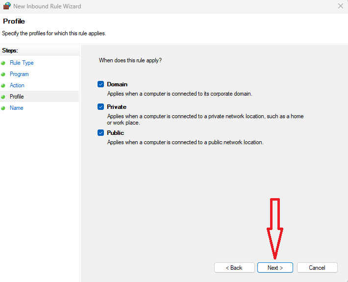Disable the Public profile checkbox
The image size is (348, 282).
pyautogui.click(x=101, y=133)
